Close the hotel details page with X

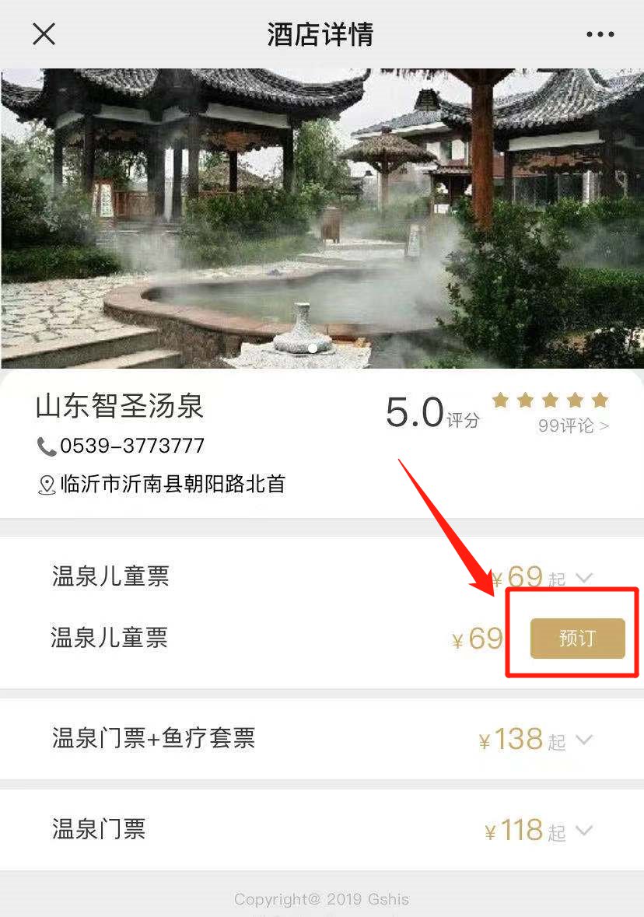coord(44,34)
